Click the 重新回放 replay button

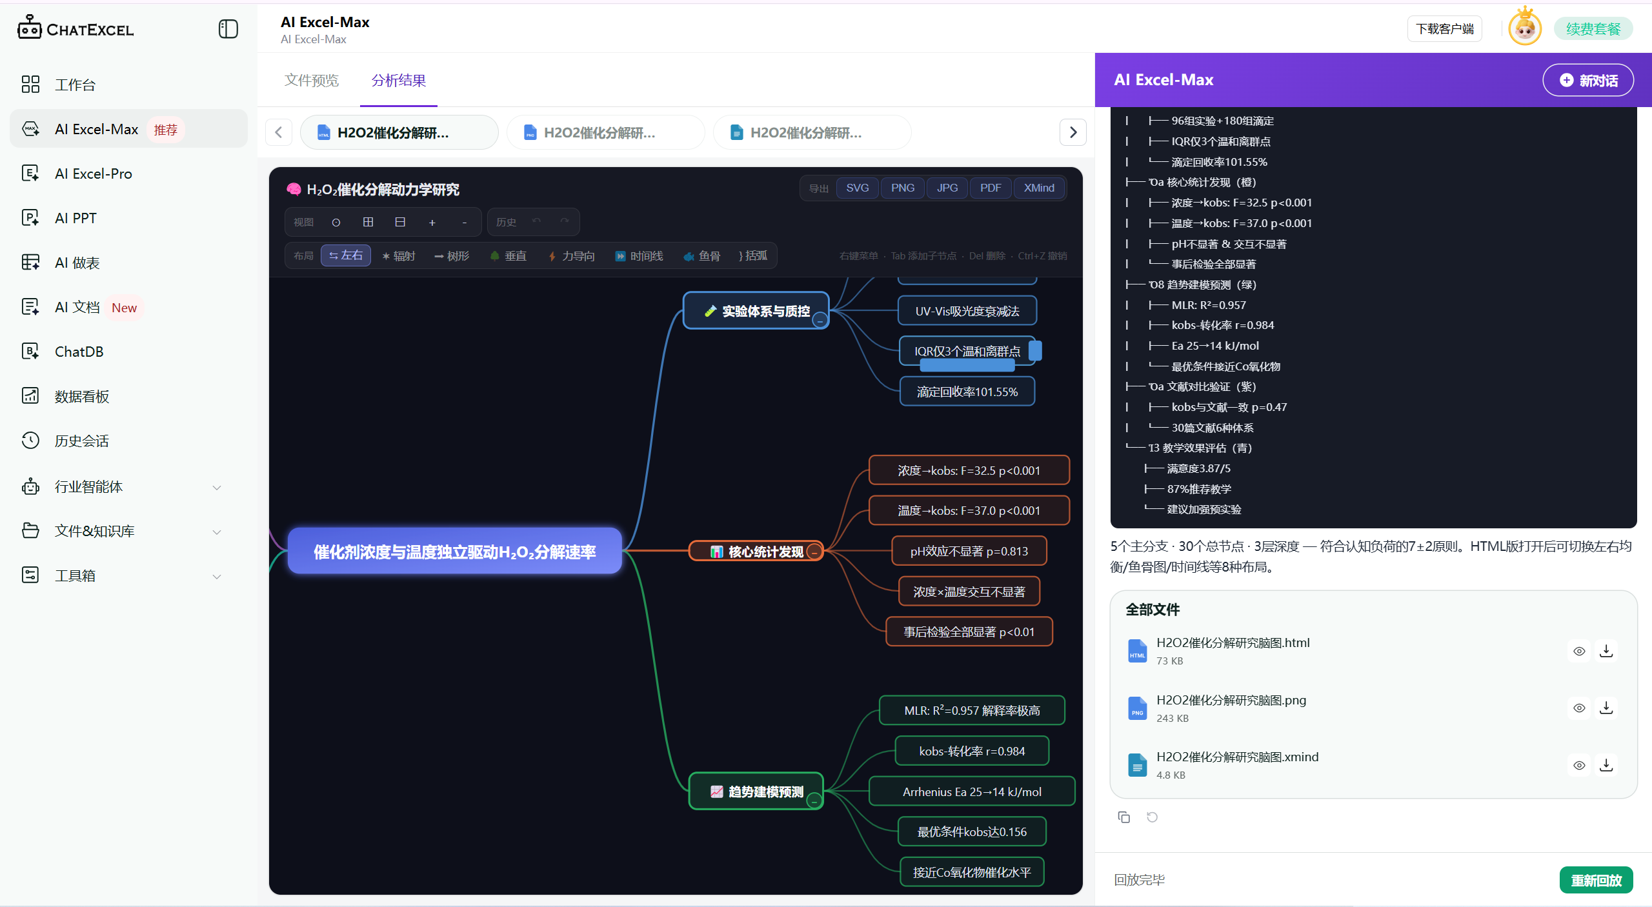(1596, 880)
